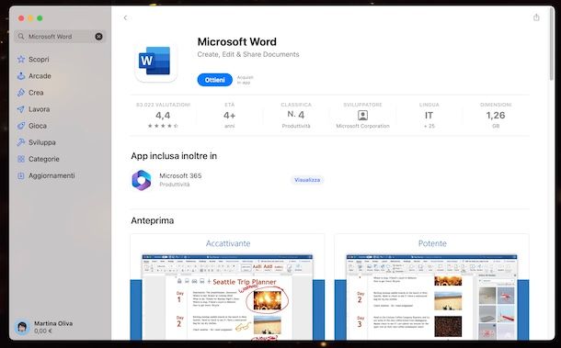Image resolution: width=561 pixels, height=348 pixels.
Task: Click the Microsoft Word title text
Action: 237,42
